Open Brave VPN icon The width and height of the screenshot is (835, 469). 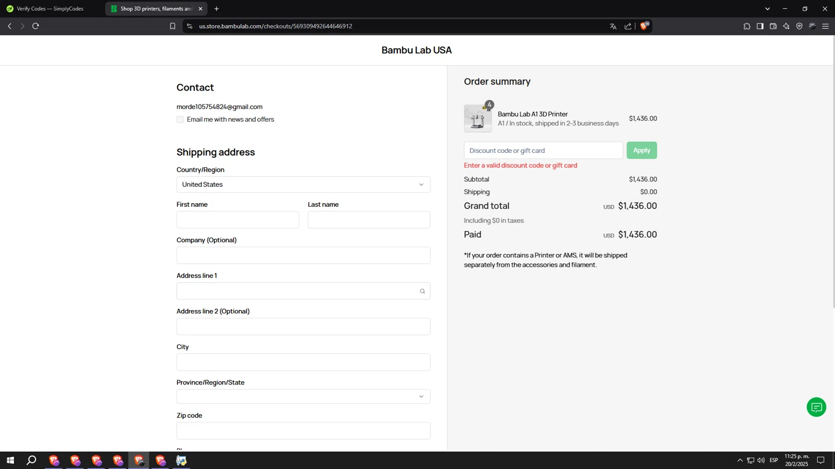click(799, 26)
